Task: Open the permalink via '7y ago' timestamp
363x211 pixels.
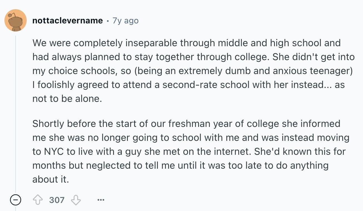Action: 125,21
